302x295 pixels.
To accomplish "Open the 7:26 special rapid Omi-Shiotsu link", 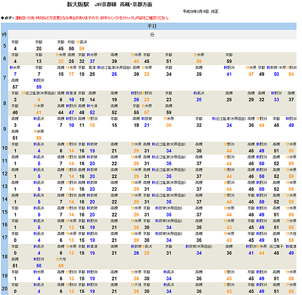I will (x=114, y=74).
